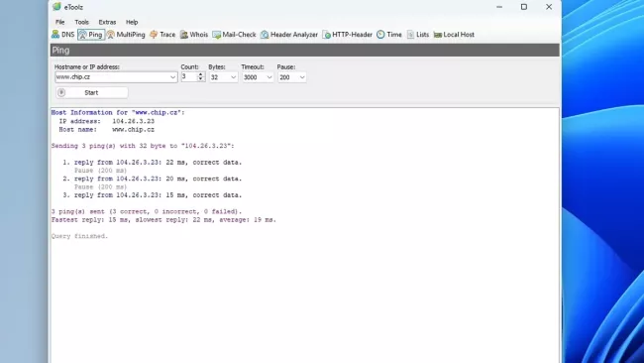Open the Mail-Check tool
Image resolution: width=644 pixels, height=363 pixels.
point(234,35)
